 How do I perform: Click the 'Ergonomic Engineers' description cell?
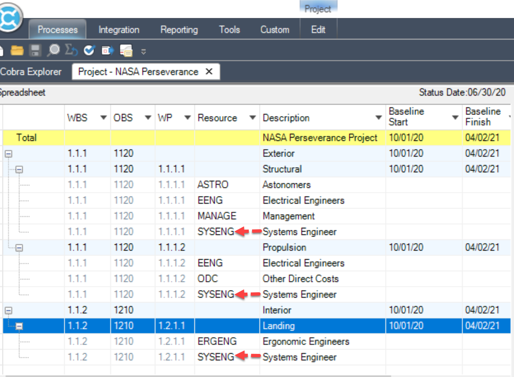click(x=323, y=341)
